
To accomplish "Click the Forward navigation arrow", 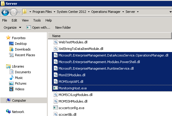I will coord(13,12).
